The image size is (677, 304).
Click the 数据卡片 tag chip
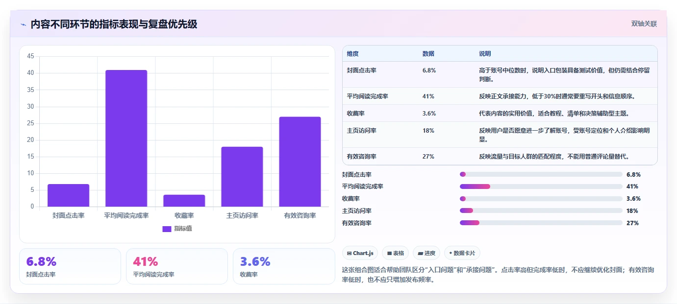coord(462,253)
